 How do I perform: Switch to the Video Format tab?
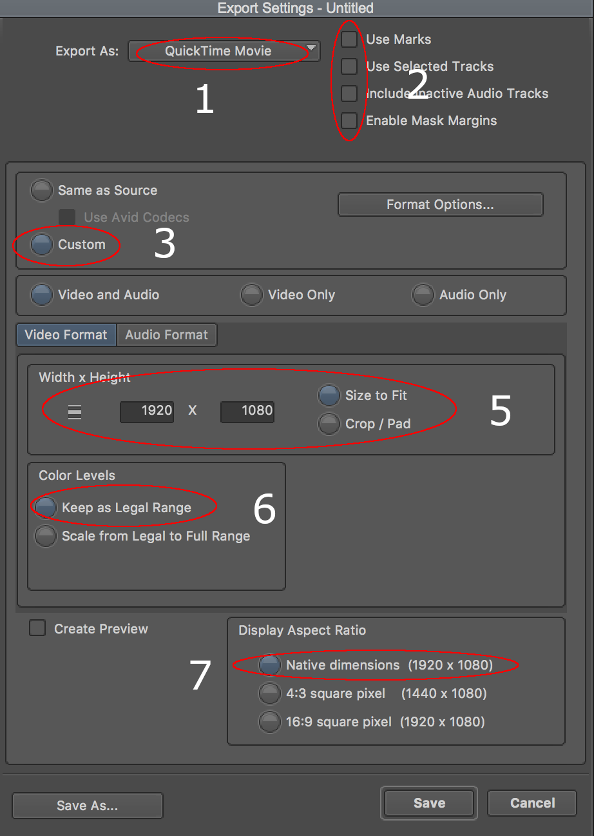point(66,335)
